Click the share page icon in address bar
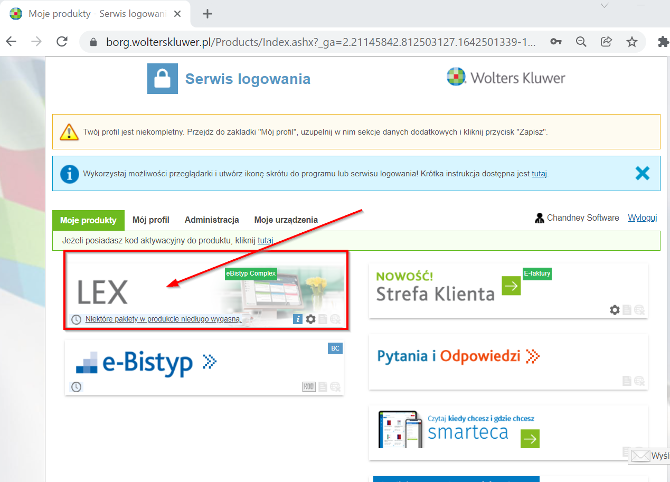This screenshot has width=670, height=482. (x=607, y=42)
